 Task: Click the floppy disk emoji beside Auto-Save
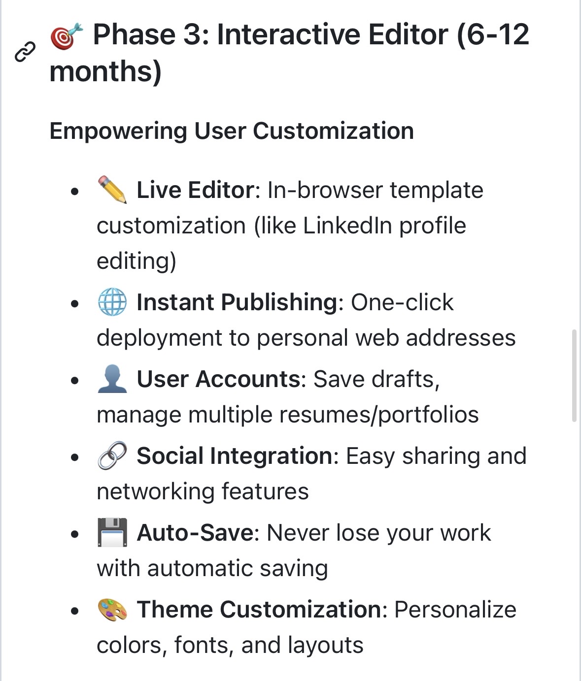(x=112, y=532)
